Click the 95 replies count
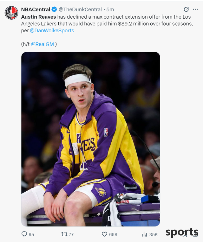 tap(31, 234)
